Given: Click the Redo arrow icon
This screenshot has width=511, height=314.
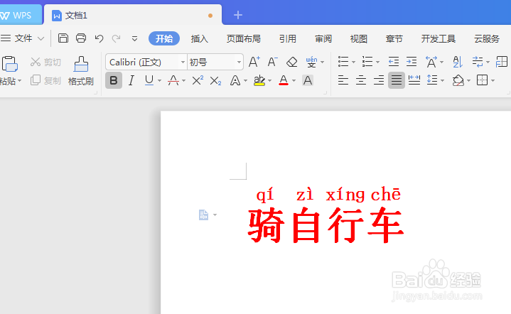Looking at the screenshot, I should (116, 38).
